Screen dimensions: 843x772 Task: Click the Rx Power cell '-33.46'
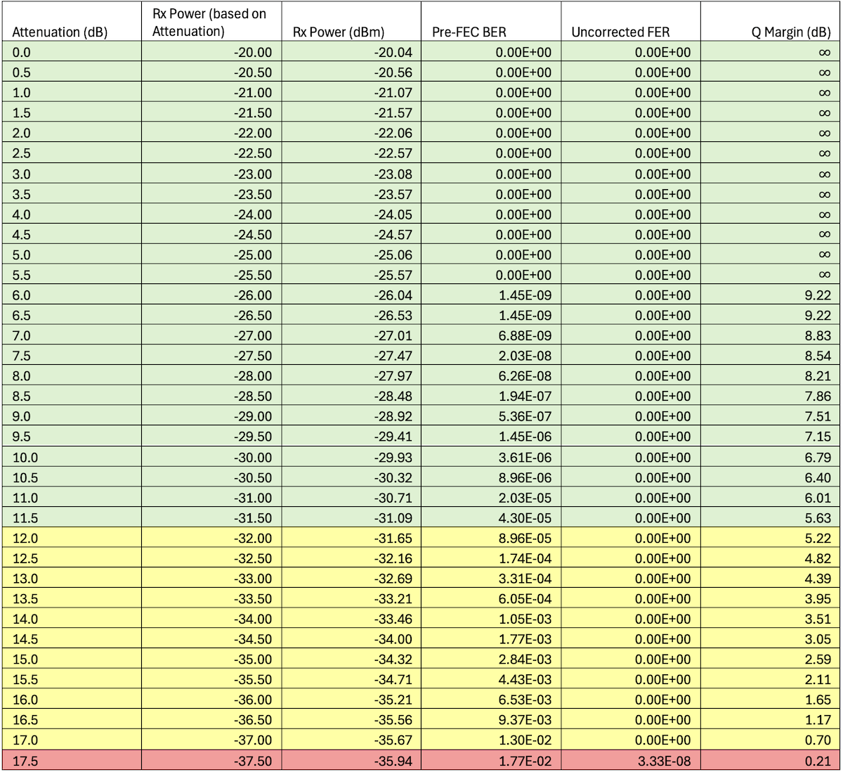coord(351,619)
